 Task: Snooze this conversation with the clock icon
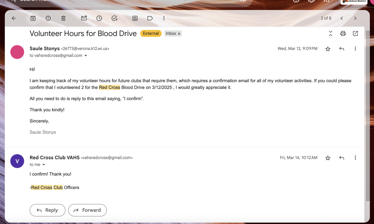click(x=99, y=18)
